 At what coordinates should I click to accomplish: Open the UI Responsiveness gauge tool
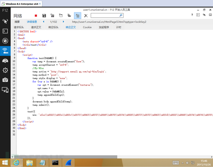5,61
